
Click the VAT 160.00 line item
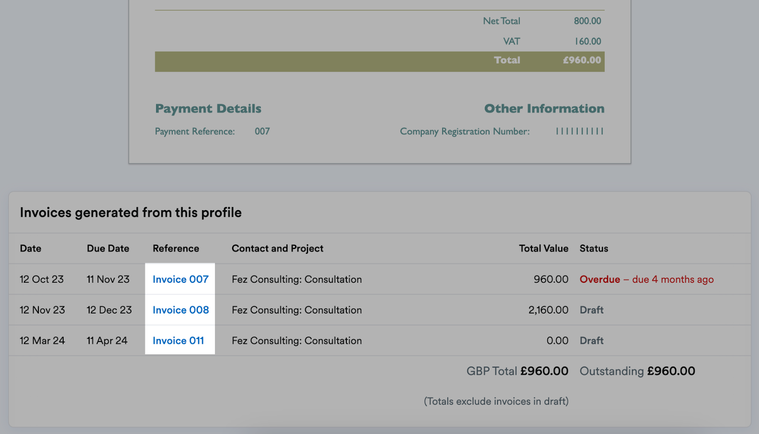pos(550,41)
